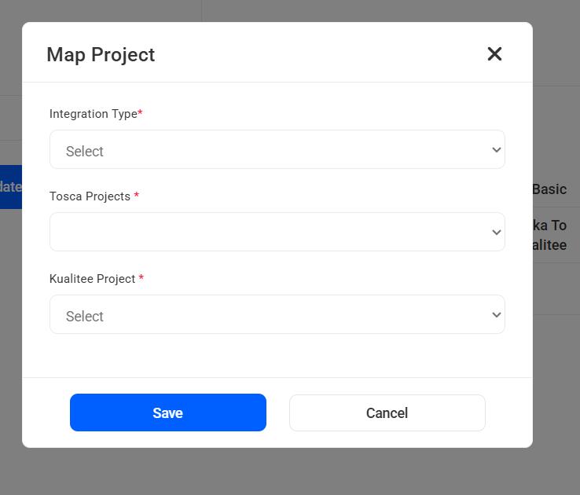Close the Map Project dialog with X
Viewport: 580px width, 495px height.
pyautogui.click(x=494, y=53)
